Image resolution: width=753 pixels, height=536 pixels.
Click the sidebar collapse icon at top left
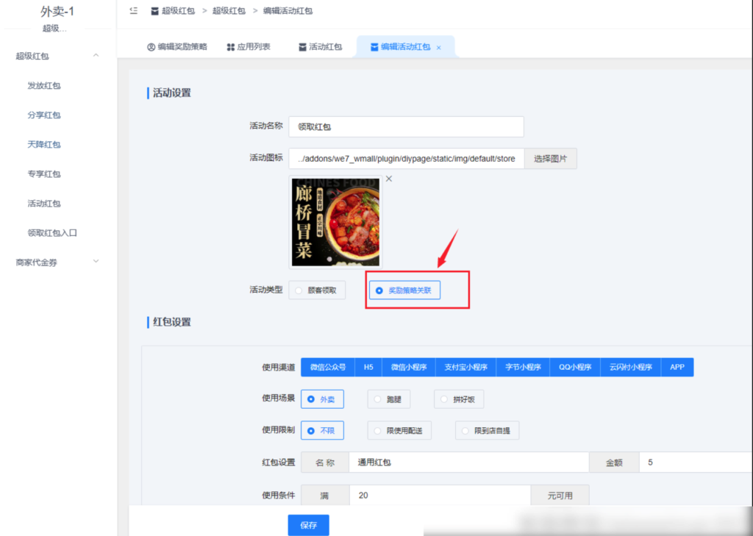pyautogui.click(x=134, y=11)
